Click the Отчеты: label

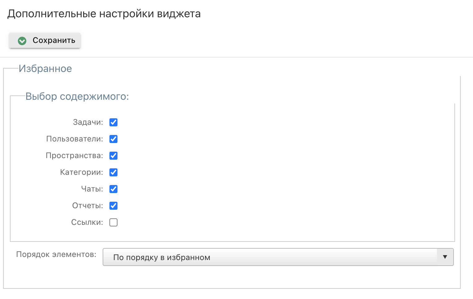[x=88, y=206]
